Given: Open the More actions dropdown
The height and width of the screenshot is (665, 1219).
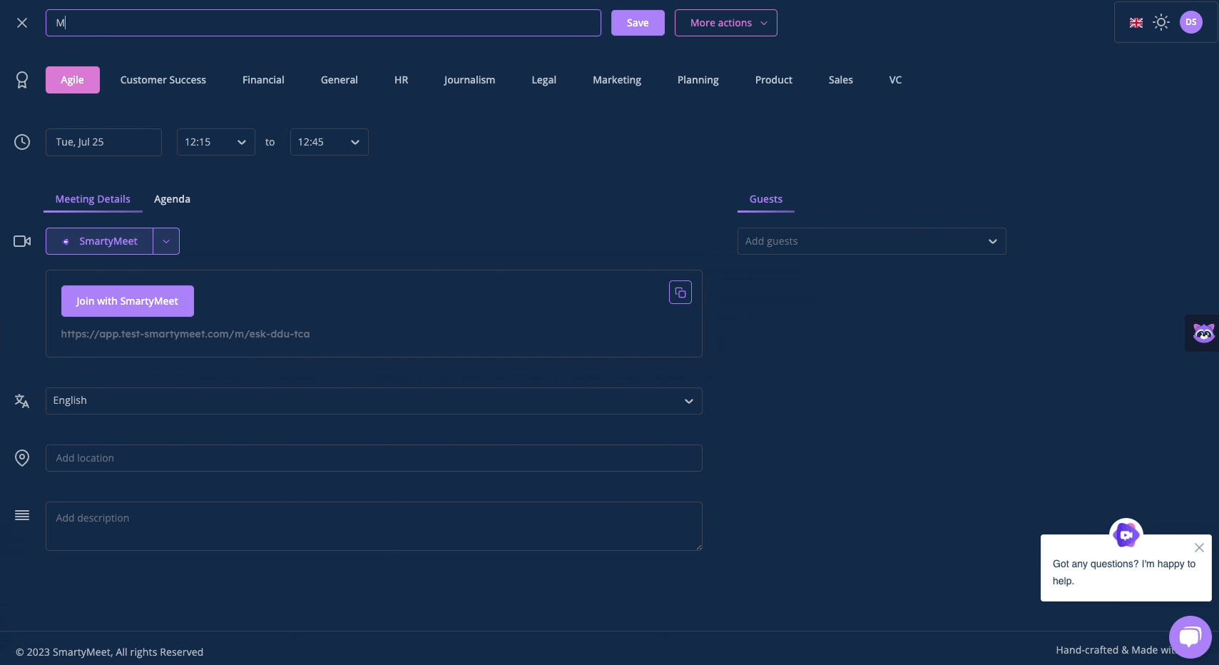Looking at the screenshot, I should coord(725,23).
